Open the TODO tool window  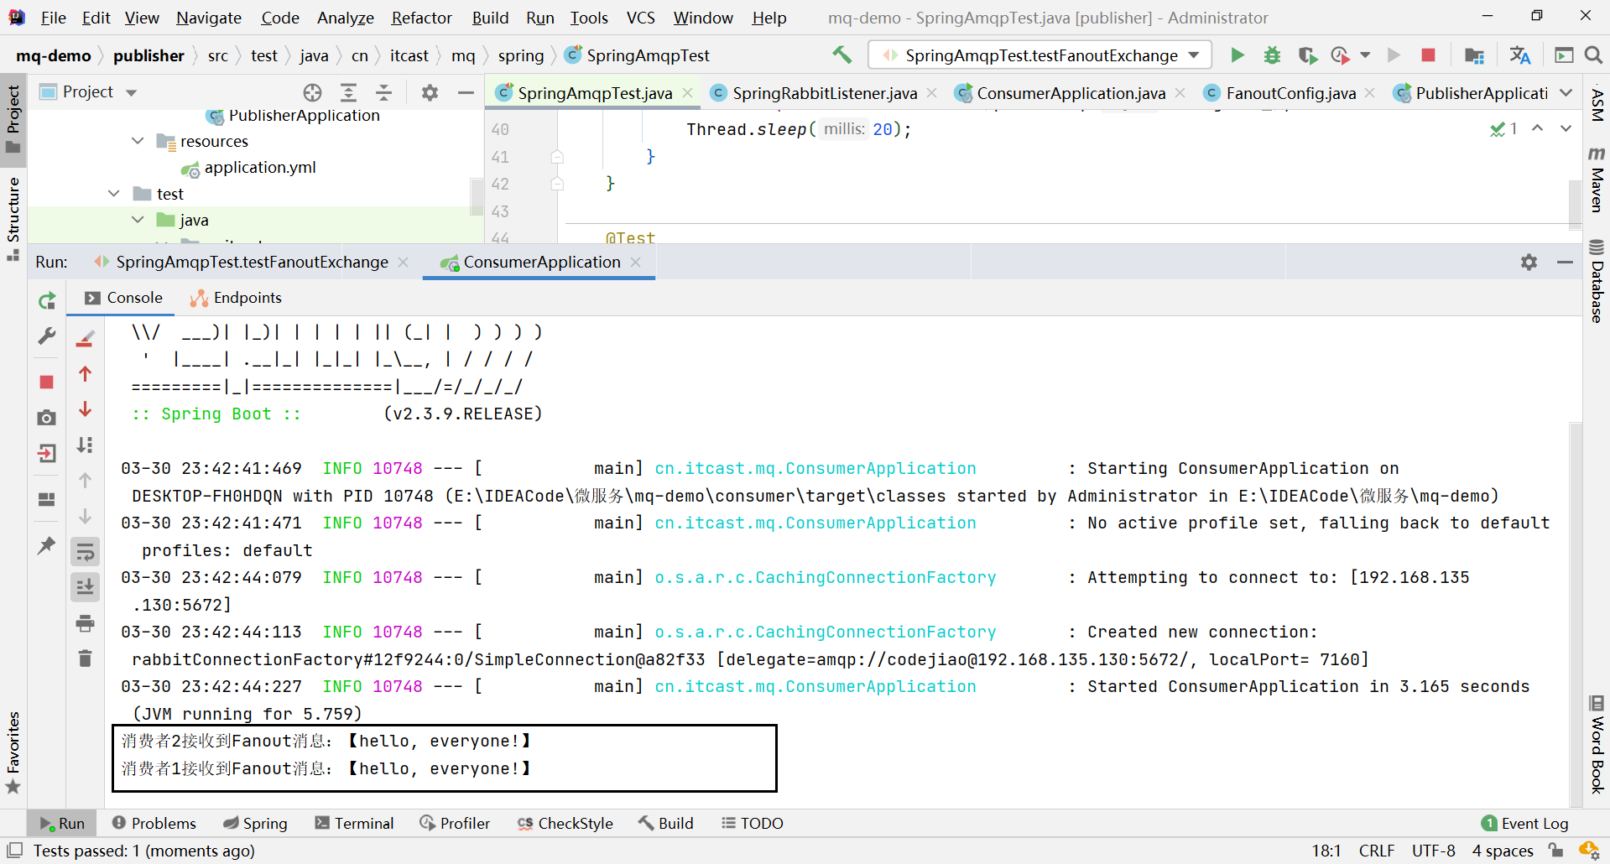(x=753, y=824)
